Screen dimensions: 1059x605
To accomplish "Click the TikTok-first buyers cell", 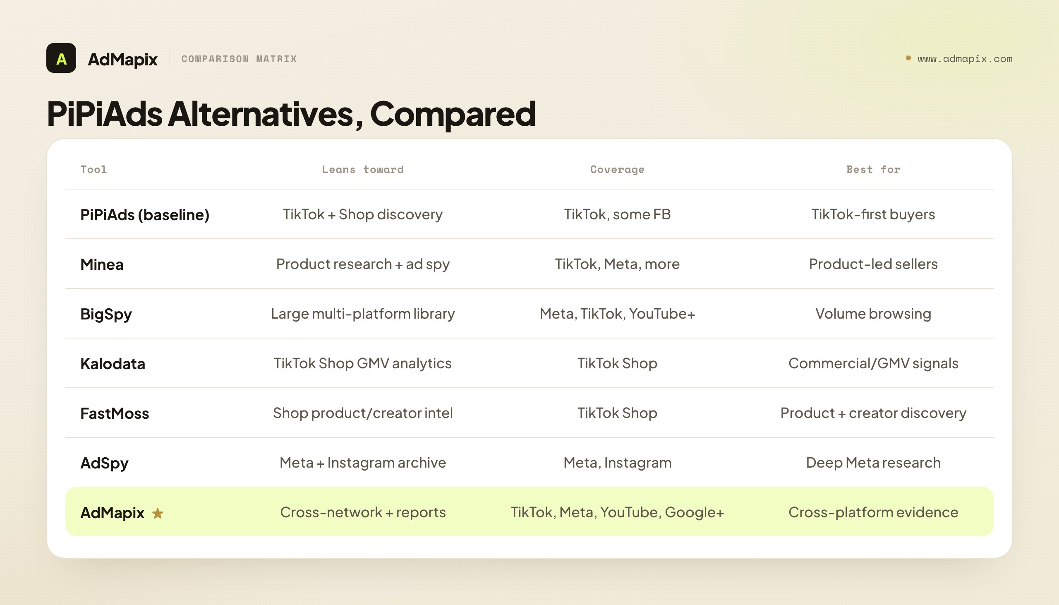I will [873, 214].
